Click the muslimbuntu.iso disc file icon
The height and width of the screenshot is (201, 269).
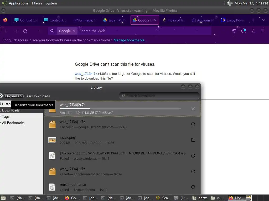52,187
